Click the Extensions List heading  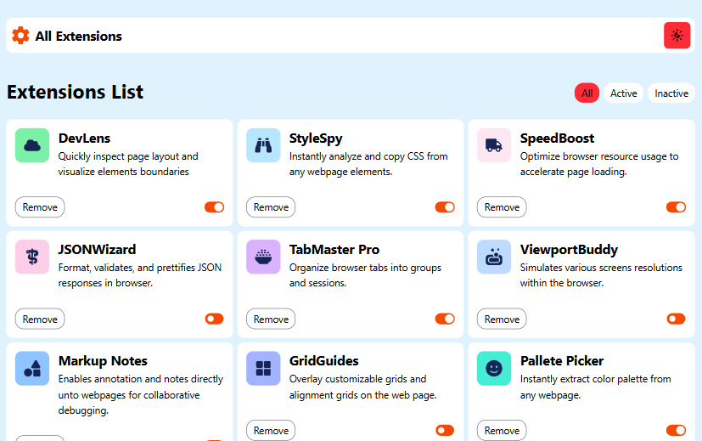coord(76,92)
